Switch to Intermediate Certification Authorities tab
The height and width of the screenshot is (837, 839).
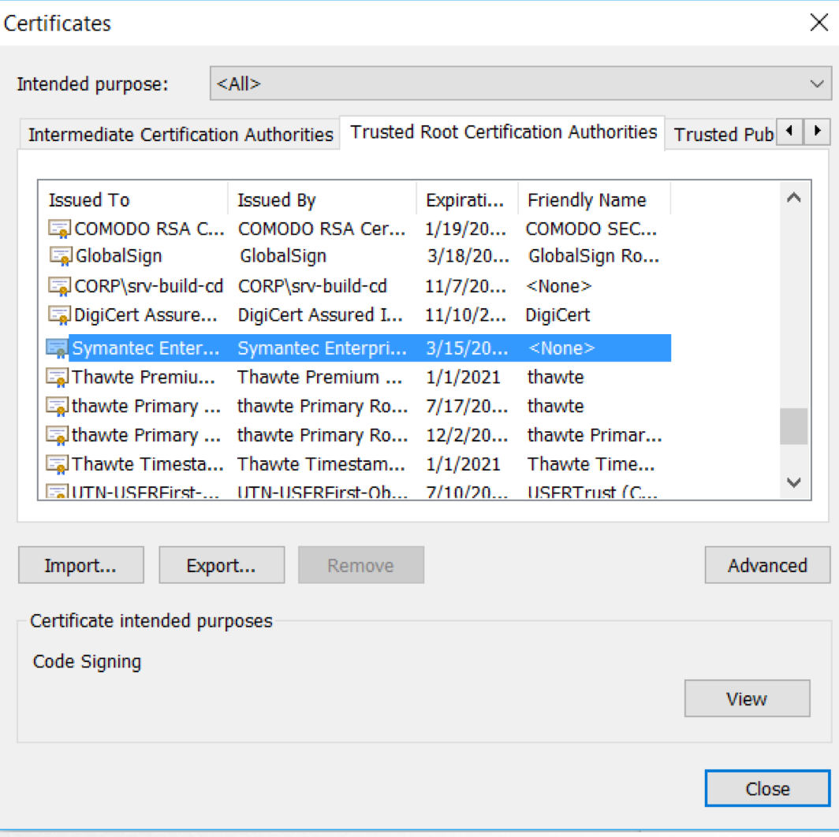181,134
